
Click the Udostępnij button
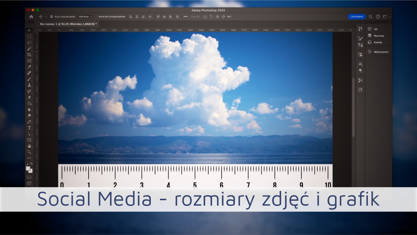357,17
